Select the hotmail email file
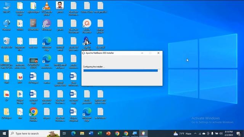The image size is (244, 137). pos(60,44)
